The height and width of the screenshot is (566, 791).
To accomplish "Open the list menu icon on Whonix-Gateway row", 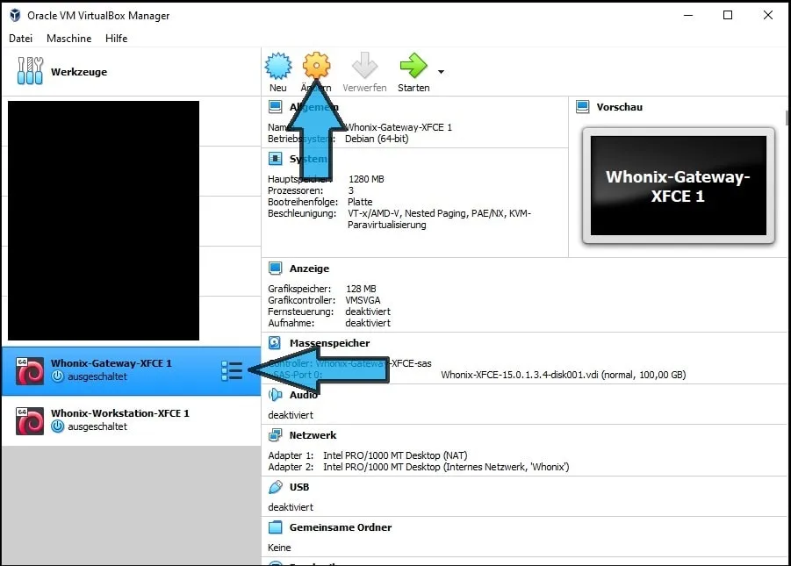I will point(232,371).
